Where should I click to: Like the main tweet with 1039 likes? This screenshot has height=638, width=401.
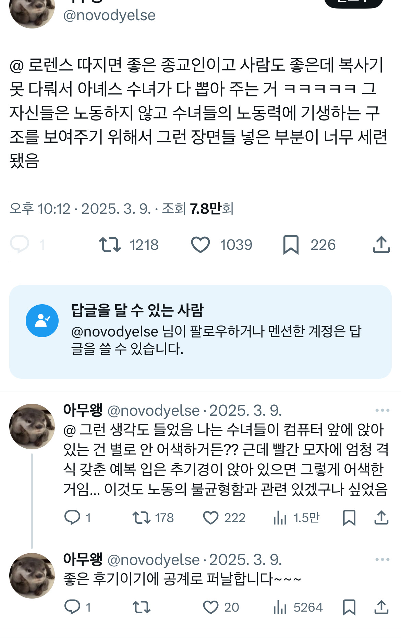(x=200, y=245)
